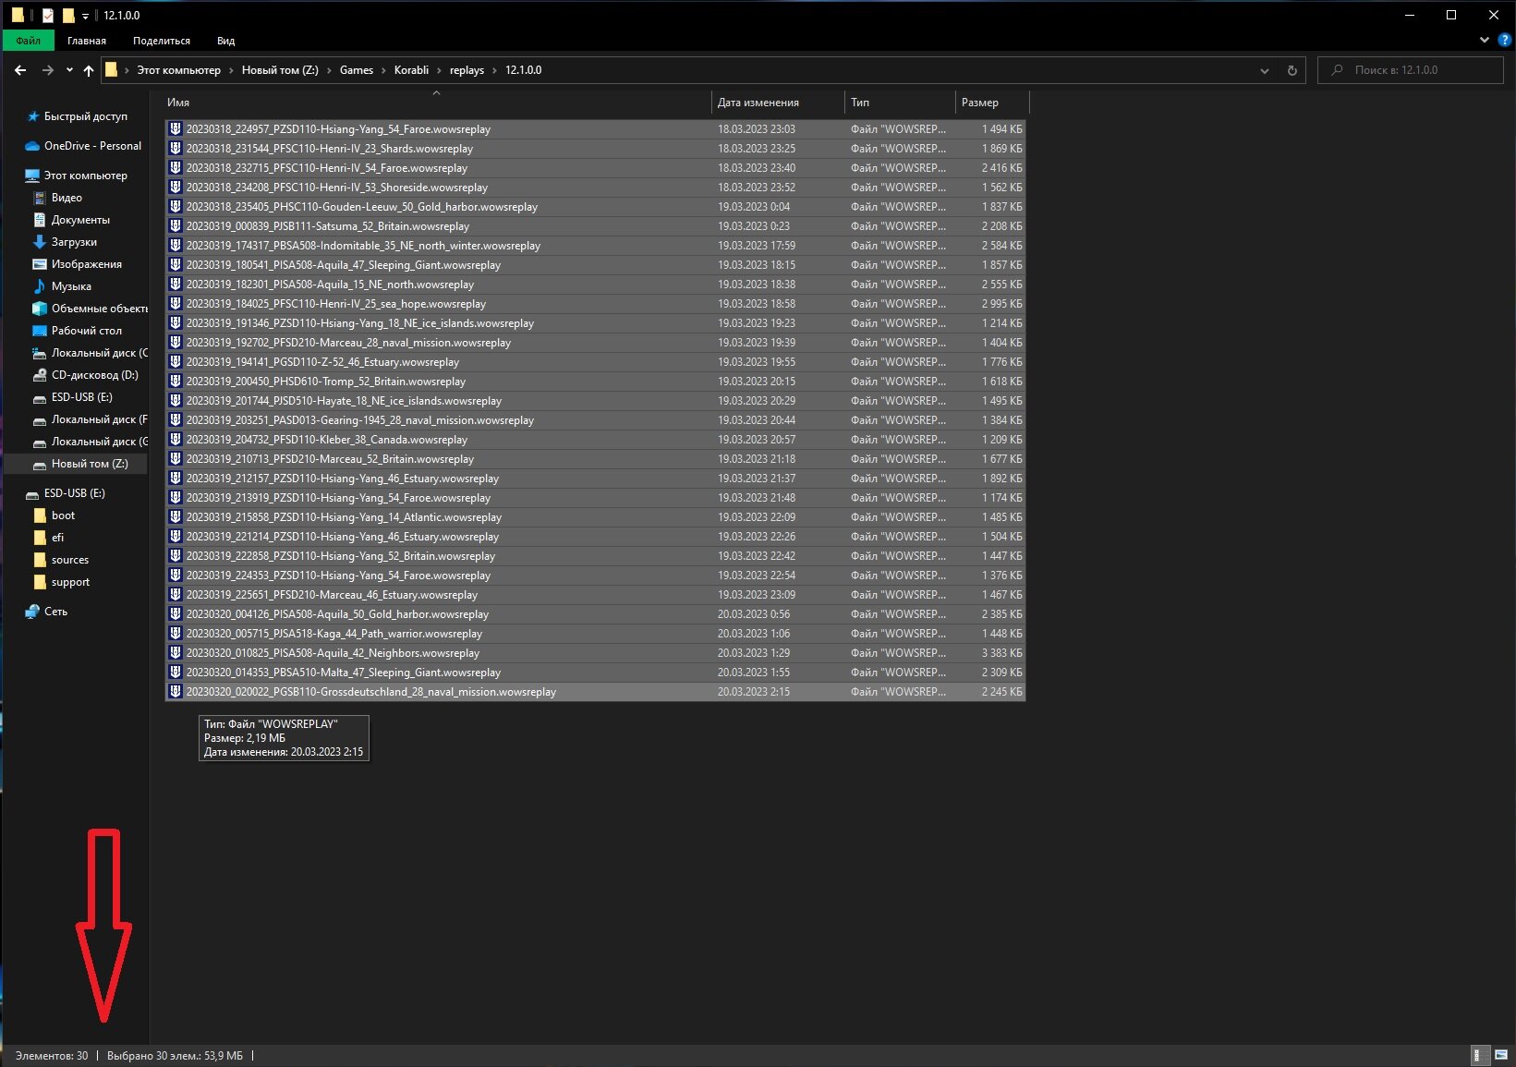Image resolution: width=1516 pixels, height=1067 pixels.
Task: Click the search box for 12.1.0.0
Action: pyautogui.click(x=1411, y=70)
